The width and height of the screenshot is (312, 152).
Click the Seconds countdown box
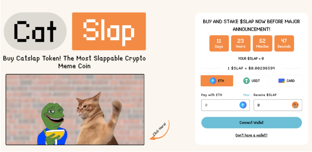pos(284,43)
